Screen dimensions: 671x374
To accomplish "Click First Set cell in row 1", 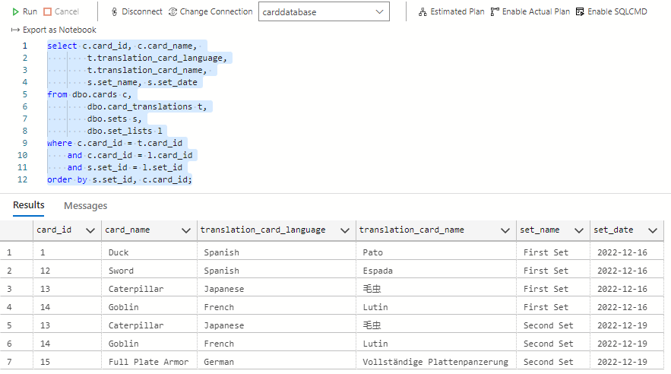I will pos(553,252).
